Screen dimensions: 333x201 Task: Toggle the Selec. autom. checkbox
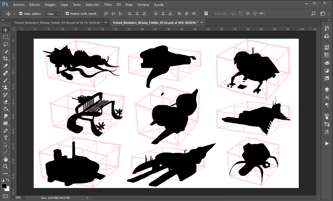click(x=21, y=14)
